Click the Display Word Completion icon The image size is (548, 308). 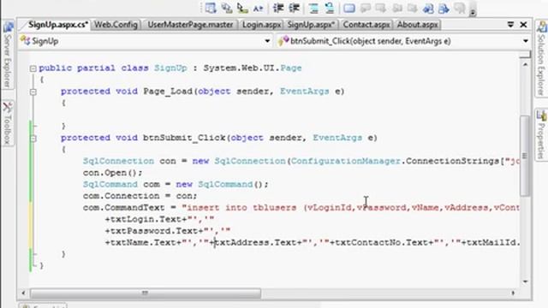click(259, 8)
